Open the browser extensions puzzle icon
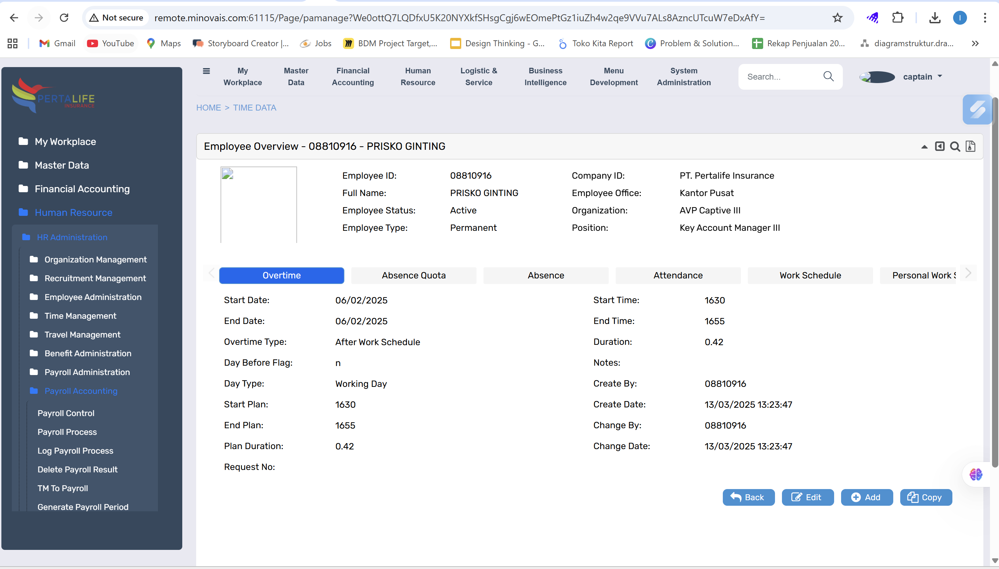Screen dimensions: 999x569 click(898, 18)
